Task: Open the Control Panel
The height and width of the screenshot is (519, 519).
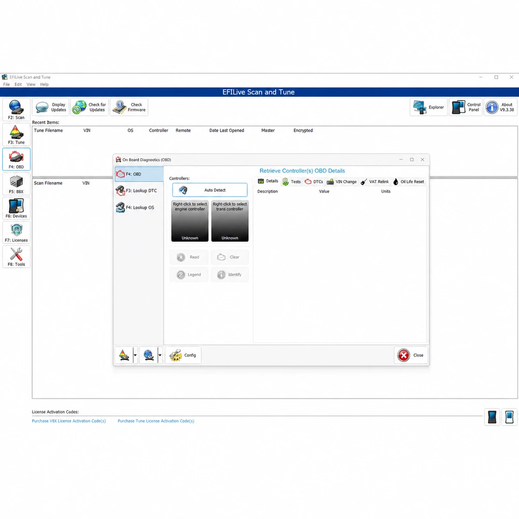Action: [466, 107]
